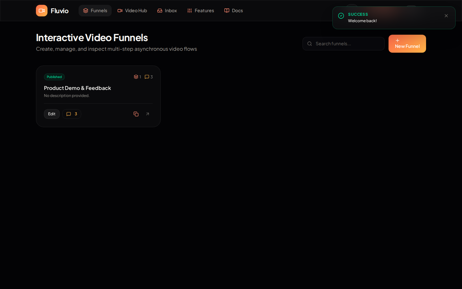The image size is (462, 289).
Task: View the 3 responses button on card
Action: coord(72,114)
